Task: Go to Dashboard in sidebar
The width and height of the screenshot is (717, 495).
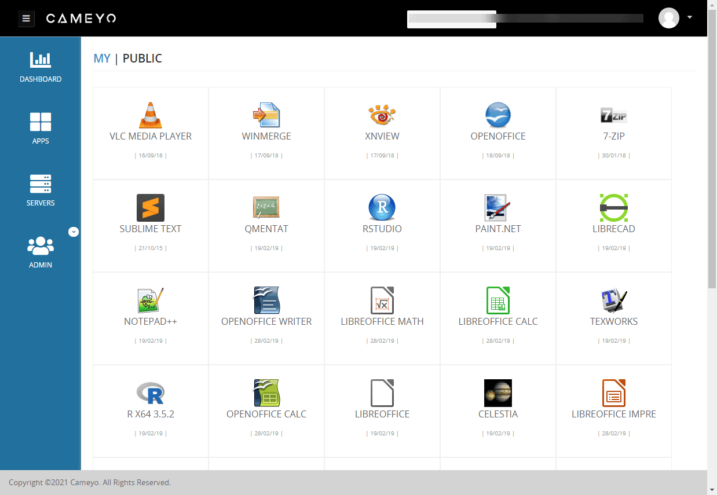Action: pos(41,67)
